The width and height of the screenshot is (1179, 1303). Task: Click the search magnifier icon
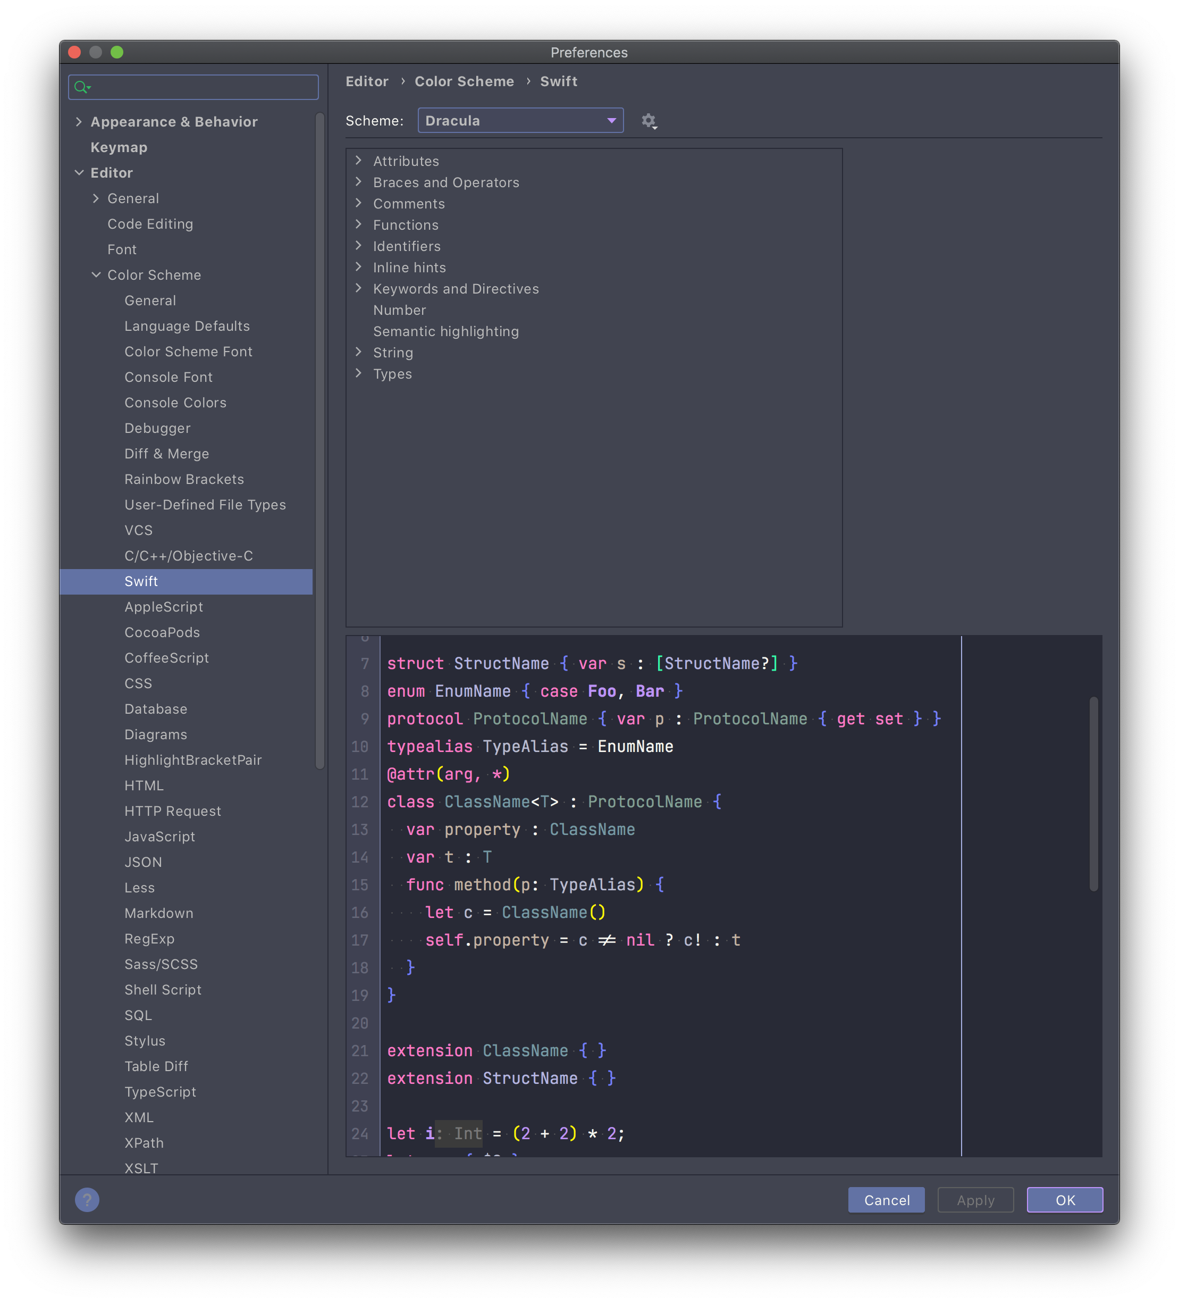pos(81,87)
